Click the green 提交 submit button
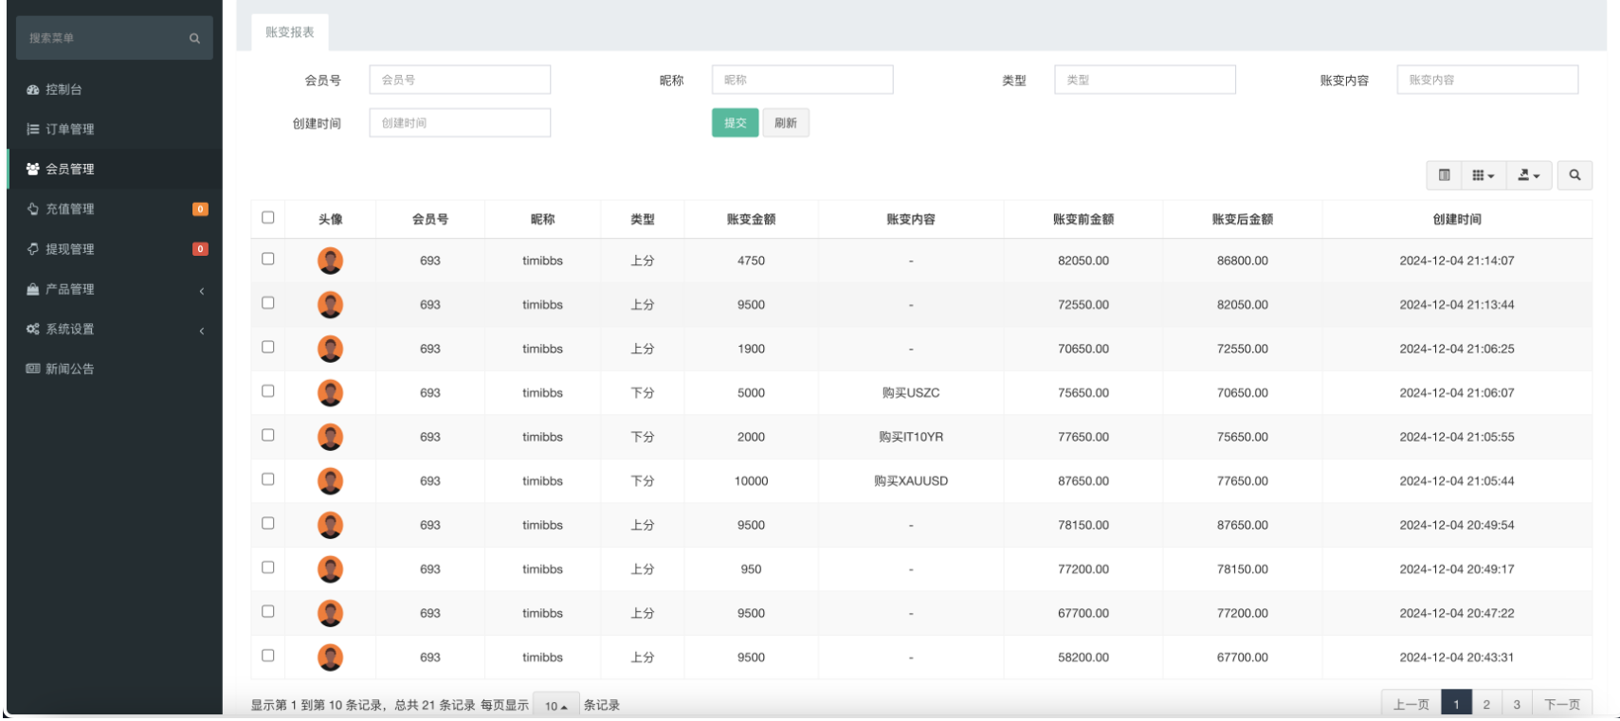1620x721 pixels. click(x=735, y=123)
